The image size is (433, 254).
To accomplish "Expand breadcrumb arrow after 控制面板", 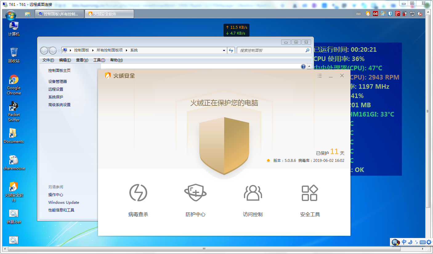I will click(x=93, y=50).
